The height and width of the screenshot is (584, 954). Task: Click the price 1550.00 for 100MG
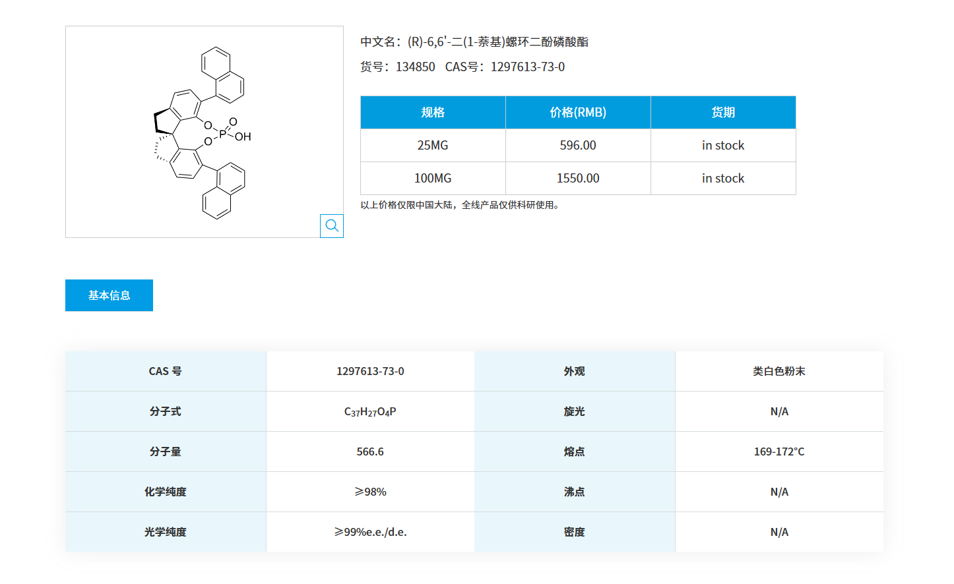pos(578,178)
